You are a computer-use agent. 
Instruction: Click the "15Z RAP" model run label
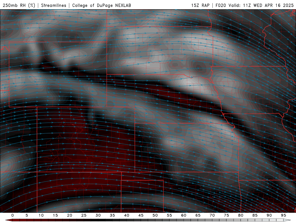(x=201, y=5)
